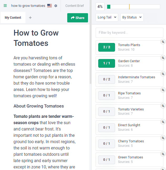The width and height of the screenshot is (166, 170).
Task: Click 'Sources: 10' under Tomato Plants
Action: coord(126,50)
